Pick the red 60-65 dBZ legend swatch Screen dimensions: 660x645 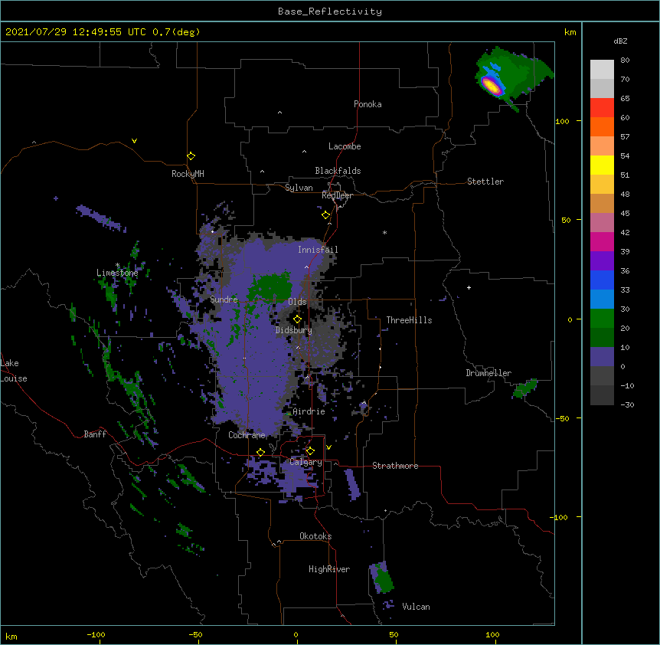(x=602, y=108)
